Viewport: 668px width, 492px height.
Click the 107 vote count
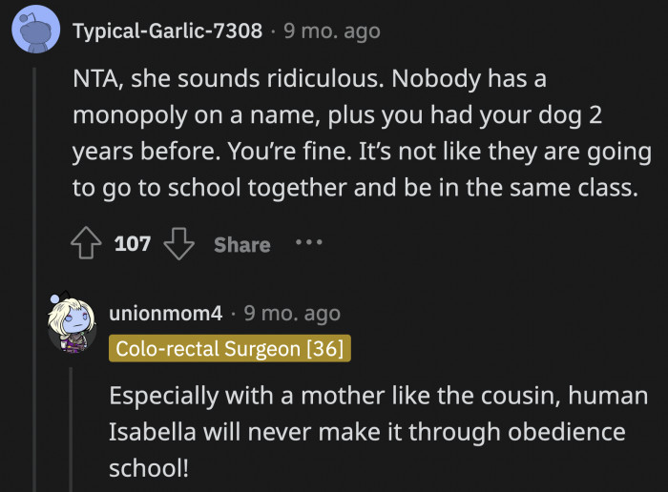click(133, 244)
